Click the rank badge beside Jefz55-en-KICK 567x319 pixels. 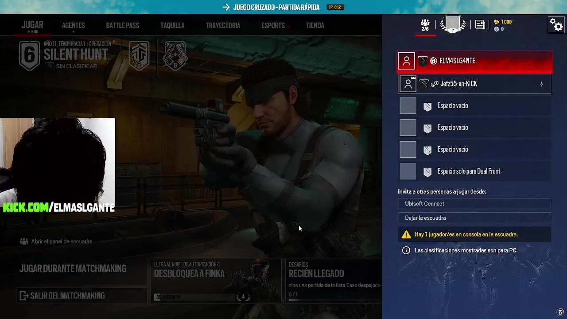click(x=424, y=84)
